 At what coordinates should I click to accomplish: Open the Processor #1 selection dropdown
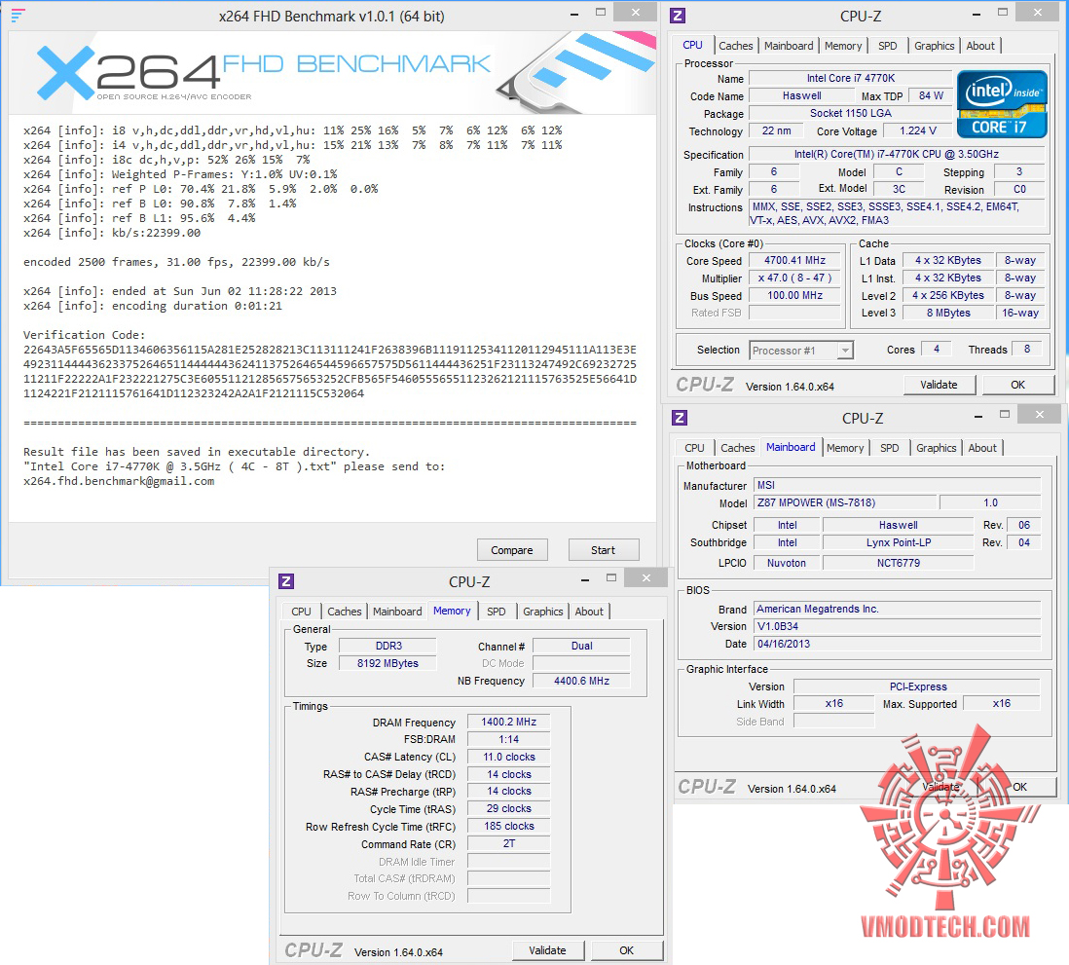click(x=845, y=351)
